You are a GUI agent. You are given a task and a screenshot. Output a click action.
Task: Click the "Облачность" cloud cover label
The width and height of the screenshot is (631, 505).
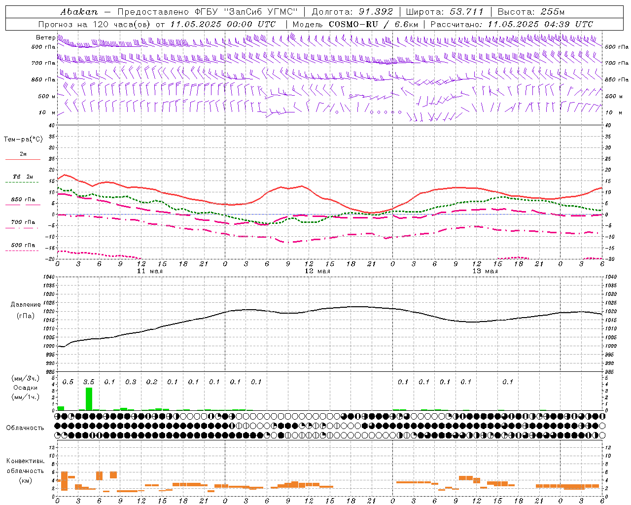pyautogui.click(x=25, y=428)
